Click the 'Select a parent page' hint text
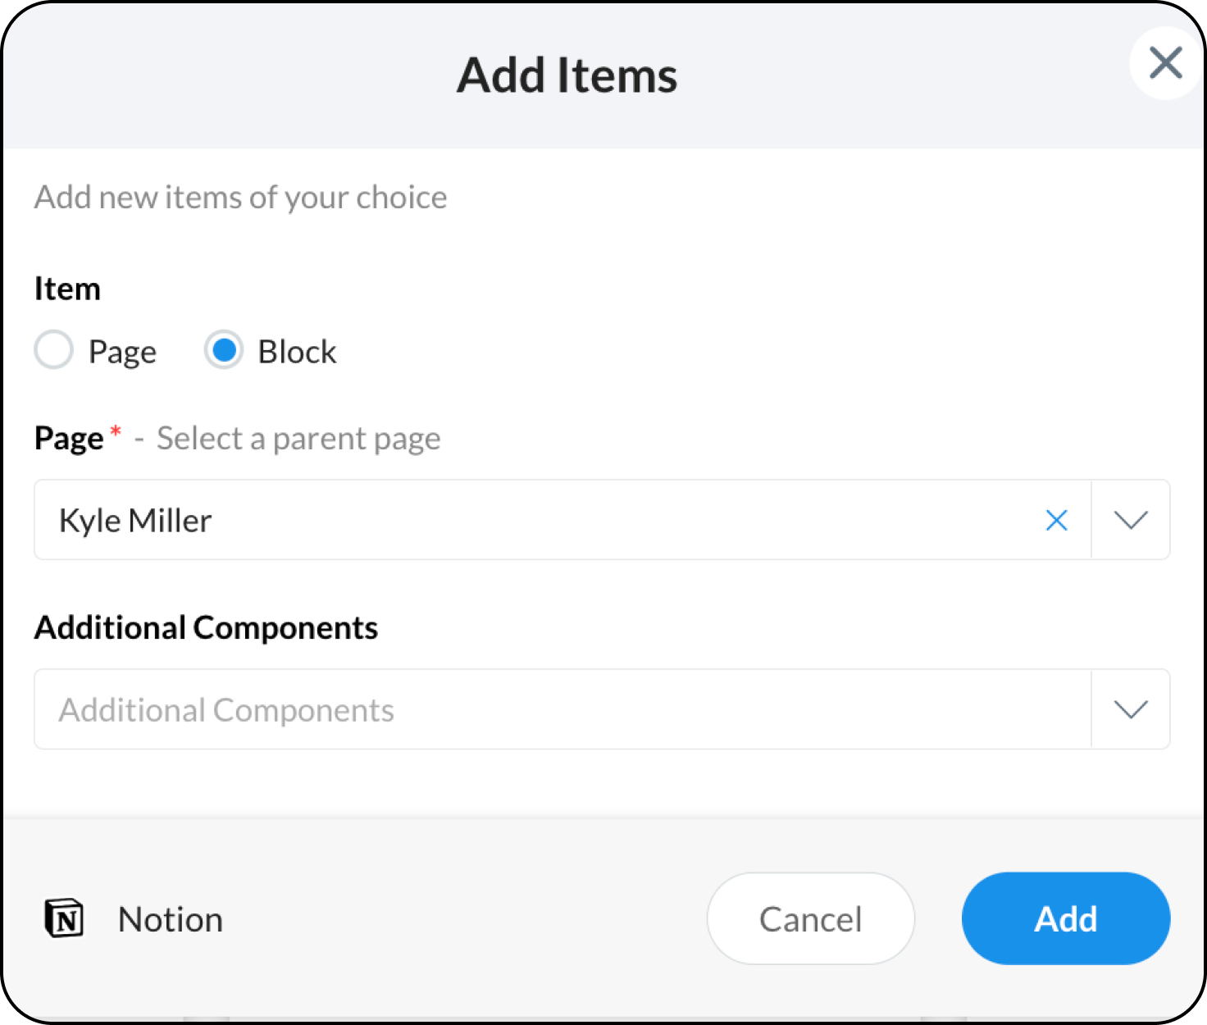This screenshot has height=1025, width=1207. coord(298,439)
